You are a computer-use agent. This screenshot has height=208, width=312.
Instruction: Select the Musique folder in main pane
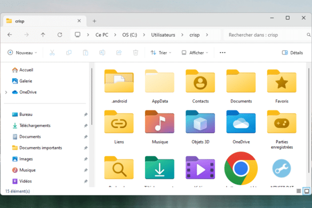(x=159, y=127)
